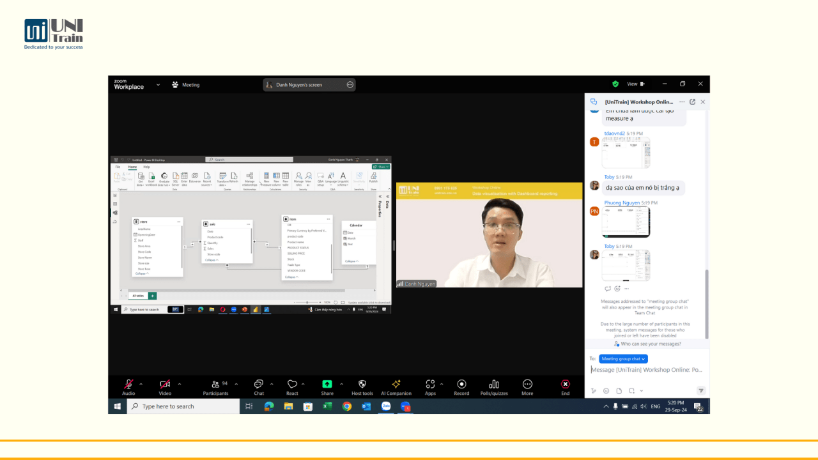Open options on Danh Nguyen's screen banner
The image size is (818, 460).
350,84
